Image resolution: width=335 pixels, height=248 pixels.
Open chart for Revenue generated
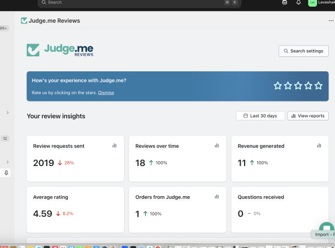click(x=319, y=145)
